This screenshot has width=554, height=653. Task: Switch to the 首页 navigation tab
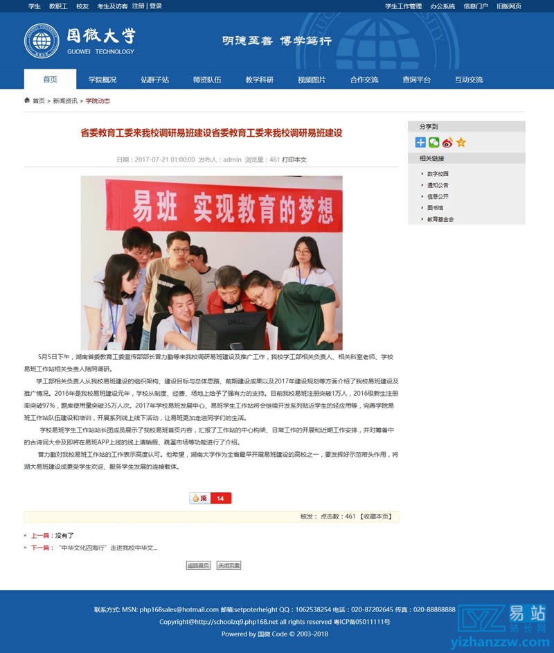48,80
